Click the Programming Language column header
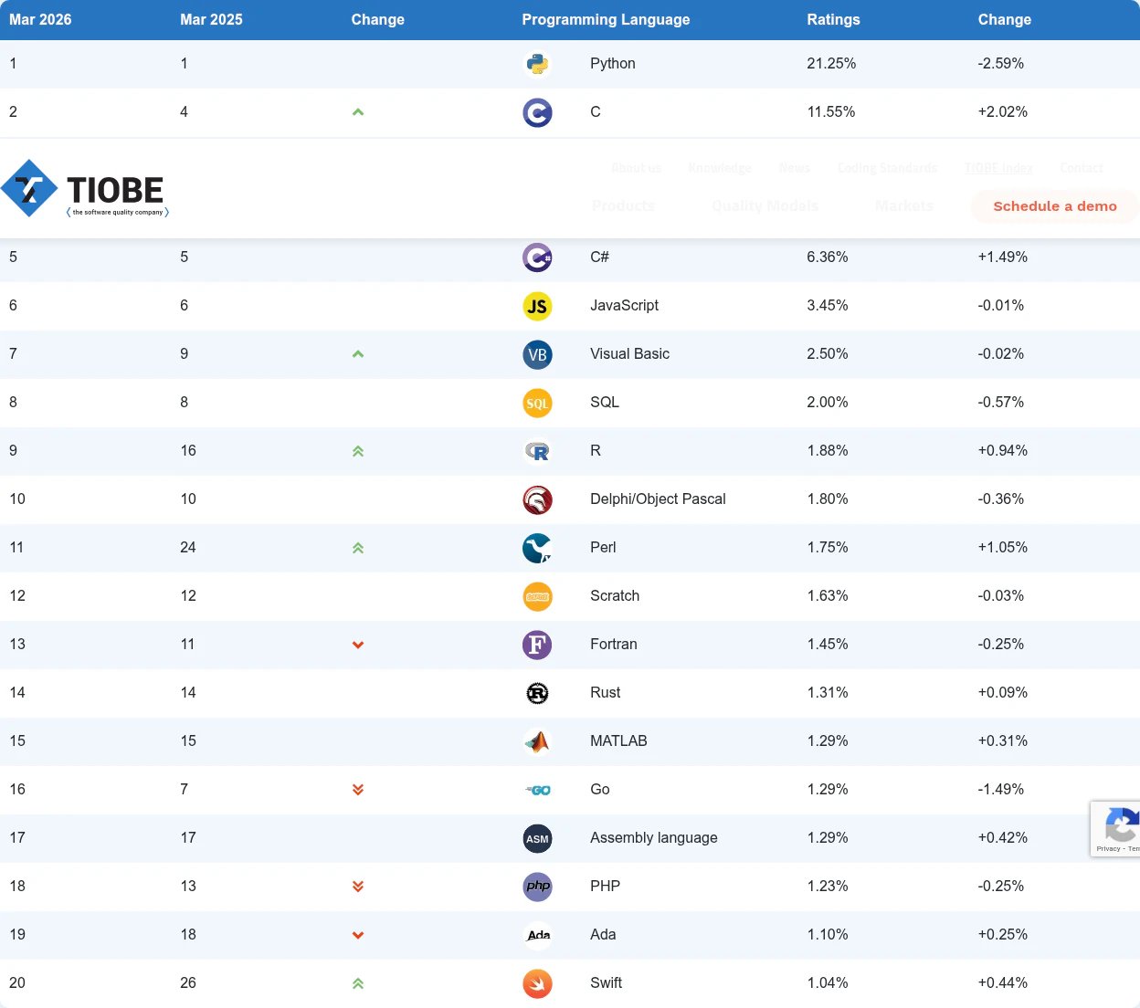This screenshot has height=1008, width=1140. pos(606,19)
